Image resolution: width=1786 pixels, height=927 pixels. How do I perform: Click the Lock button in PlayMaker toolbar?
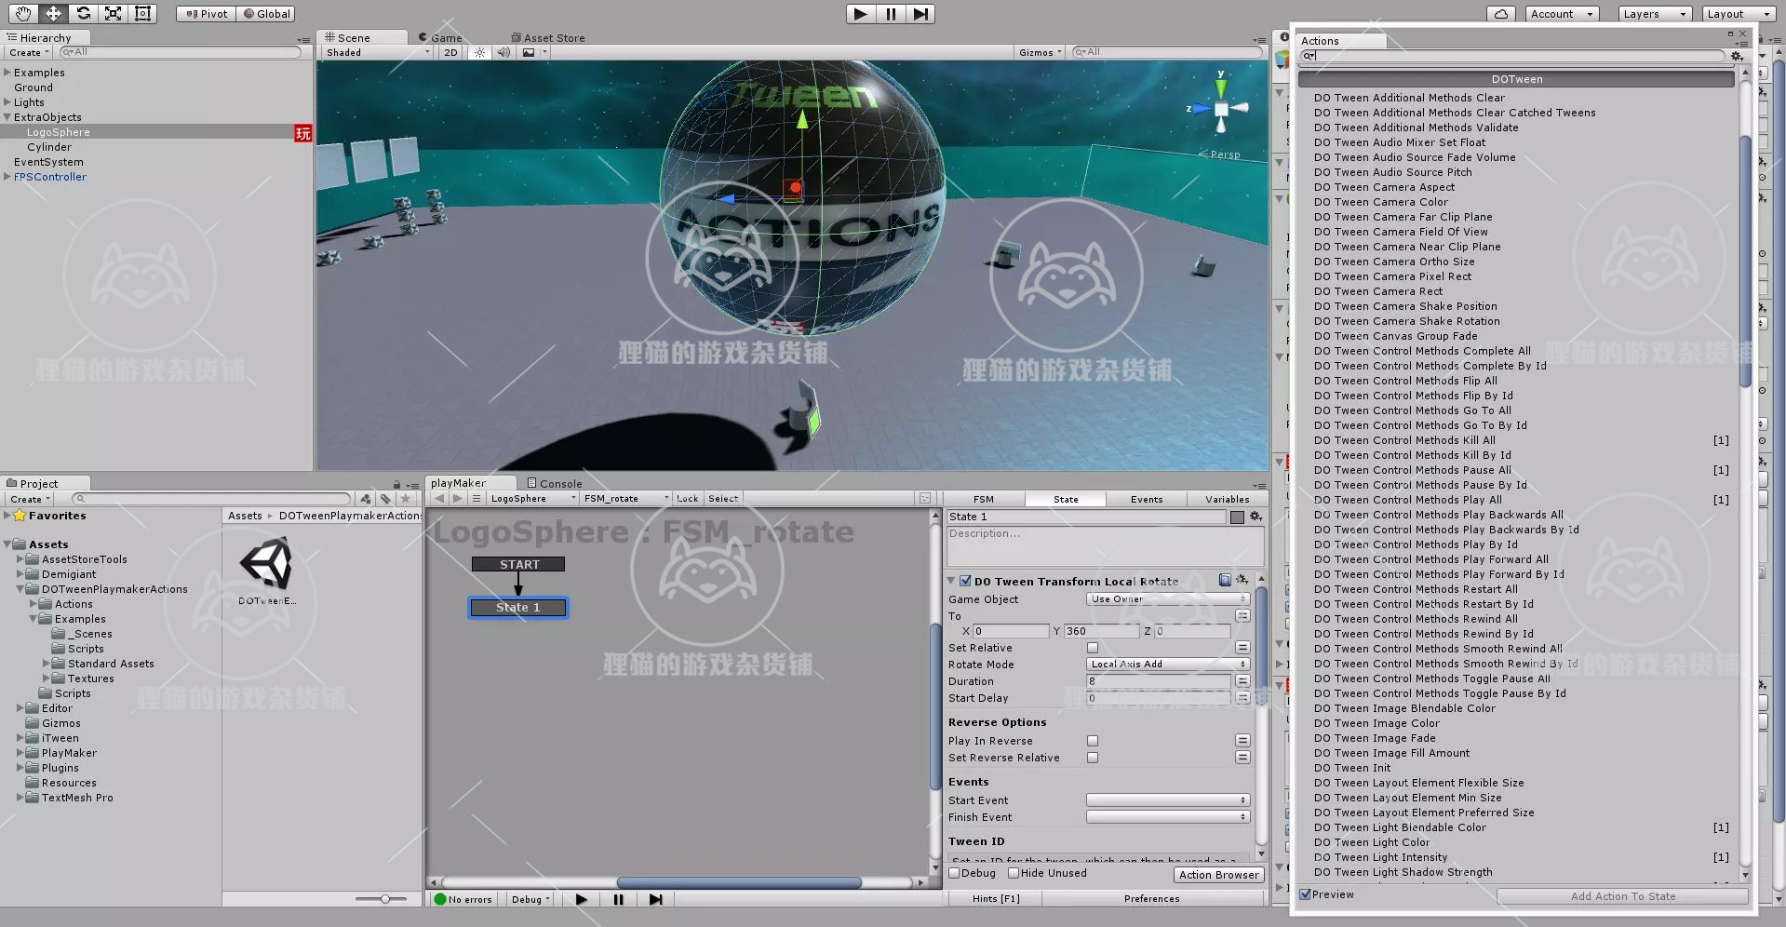tap(688, 499)
